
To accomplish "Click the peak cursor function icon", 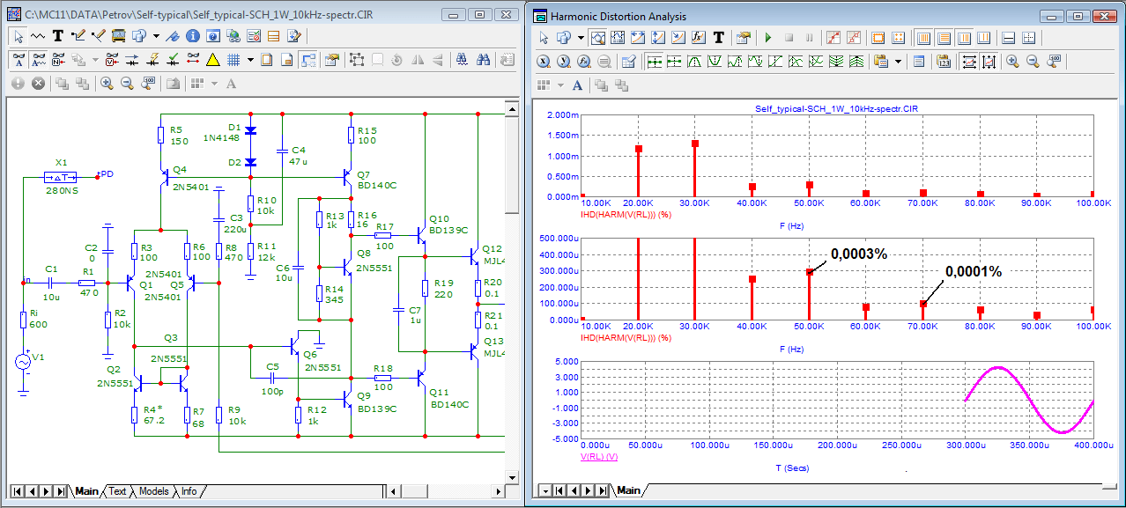I will pos(694,61).
